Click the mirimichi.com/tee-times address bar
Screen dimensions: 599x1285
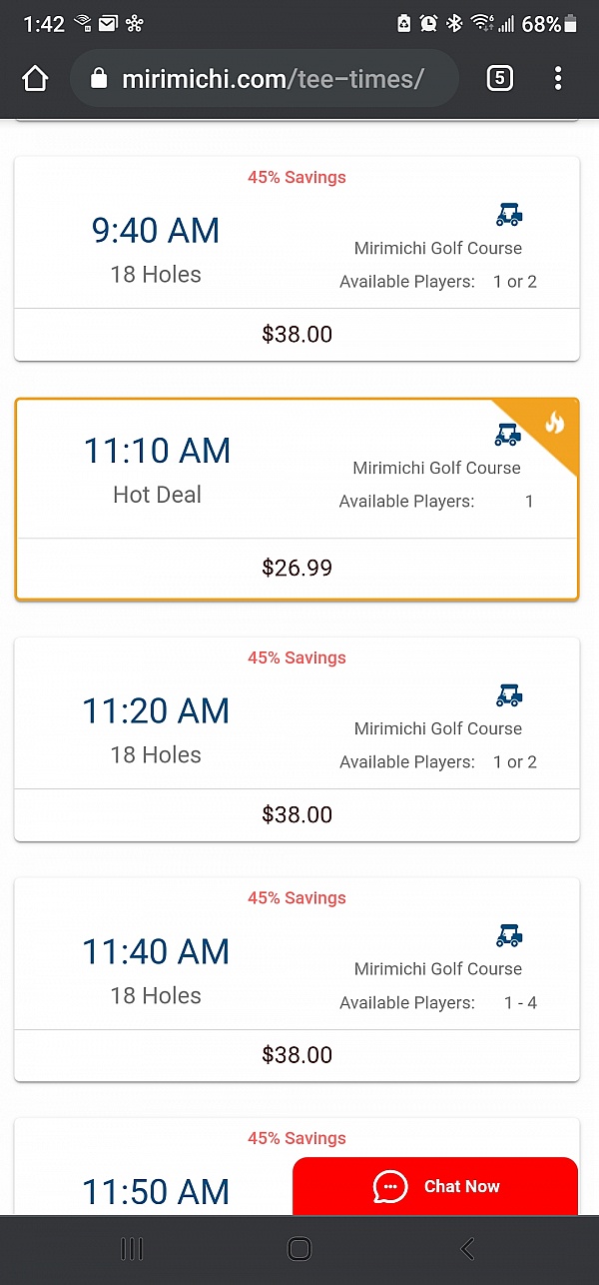click(273, 79)
